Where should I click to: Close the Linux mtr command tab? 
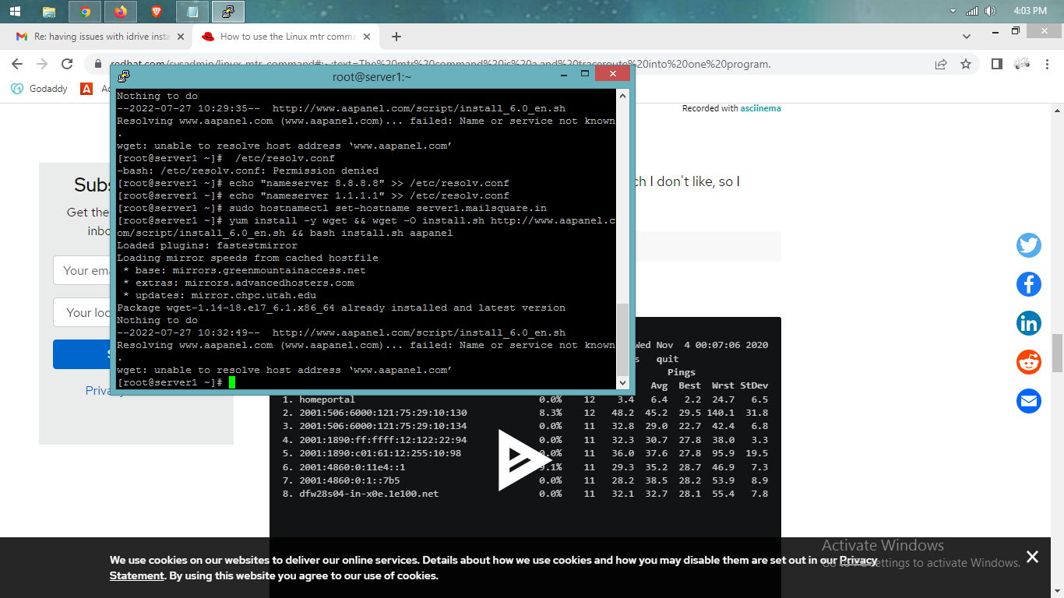pyautogui.click(x=368, y=37)
